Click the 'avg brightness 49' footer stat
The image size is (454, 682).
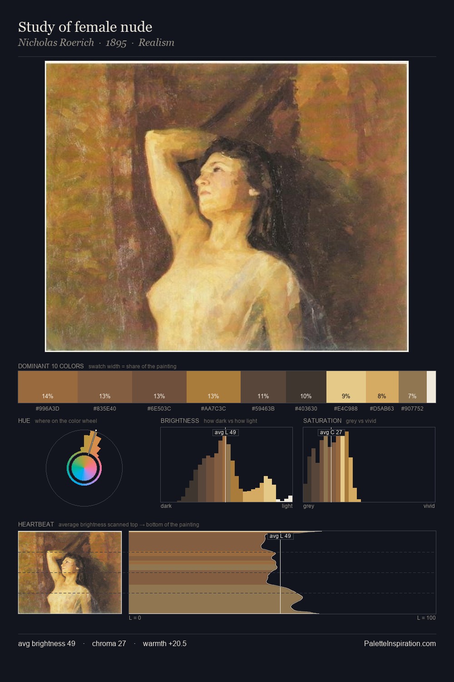[47, 643]
